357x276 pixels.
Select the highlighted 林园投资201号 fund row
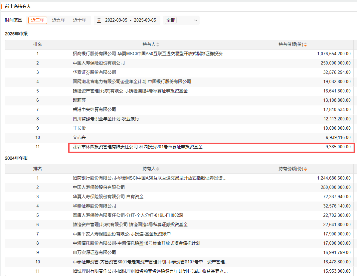[x=137, y=147]
